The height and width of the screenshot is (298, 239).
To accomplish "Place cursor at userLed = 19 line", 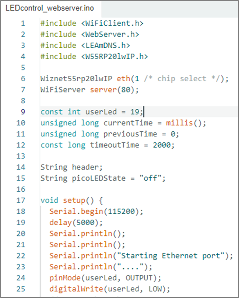I will point(92,112).
